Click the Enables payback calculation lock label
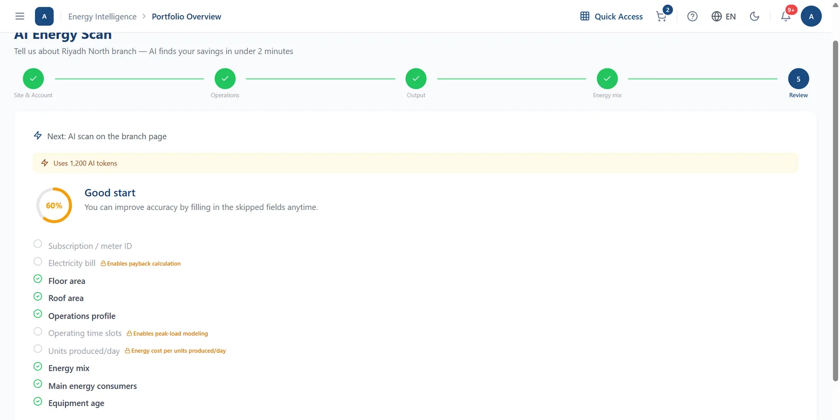Image resolution: width=840 pixels, height=420 pixels. tap(141, 264)
